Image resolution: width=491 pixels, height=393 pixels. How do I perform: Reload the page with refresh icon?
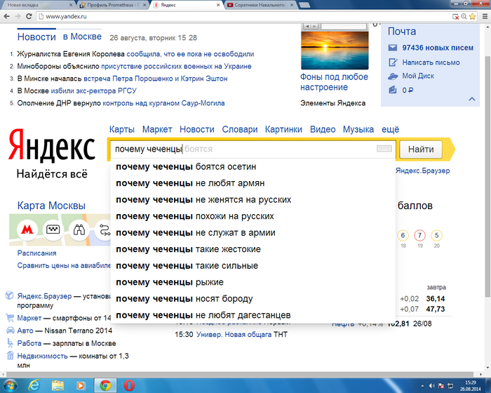pyautogui.click(x=29, y=16)
